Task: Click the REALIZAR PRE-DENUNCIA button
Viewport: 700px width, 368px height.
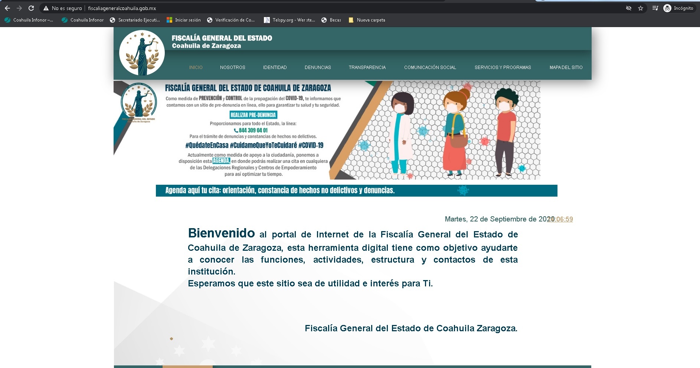Action: pos(253,115)
